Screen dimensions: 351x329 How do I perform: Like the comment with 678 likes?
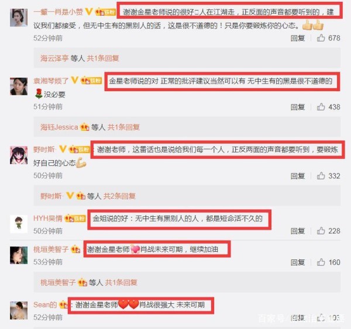point(321,38)
